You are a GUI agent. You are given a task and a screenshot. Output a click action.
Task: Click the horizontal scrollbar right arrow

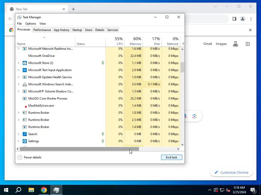[x=178, y=149]
